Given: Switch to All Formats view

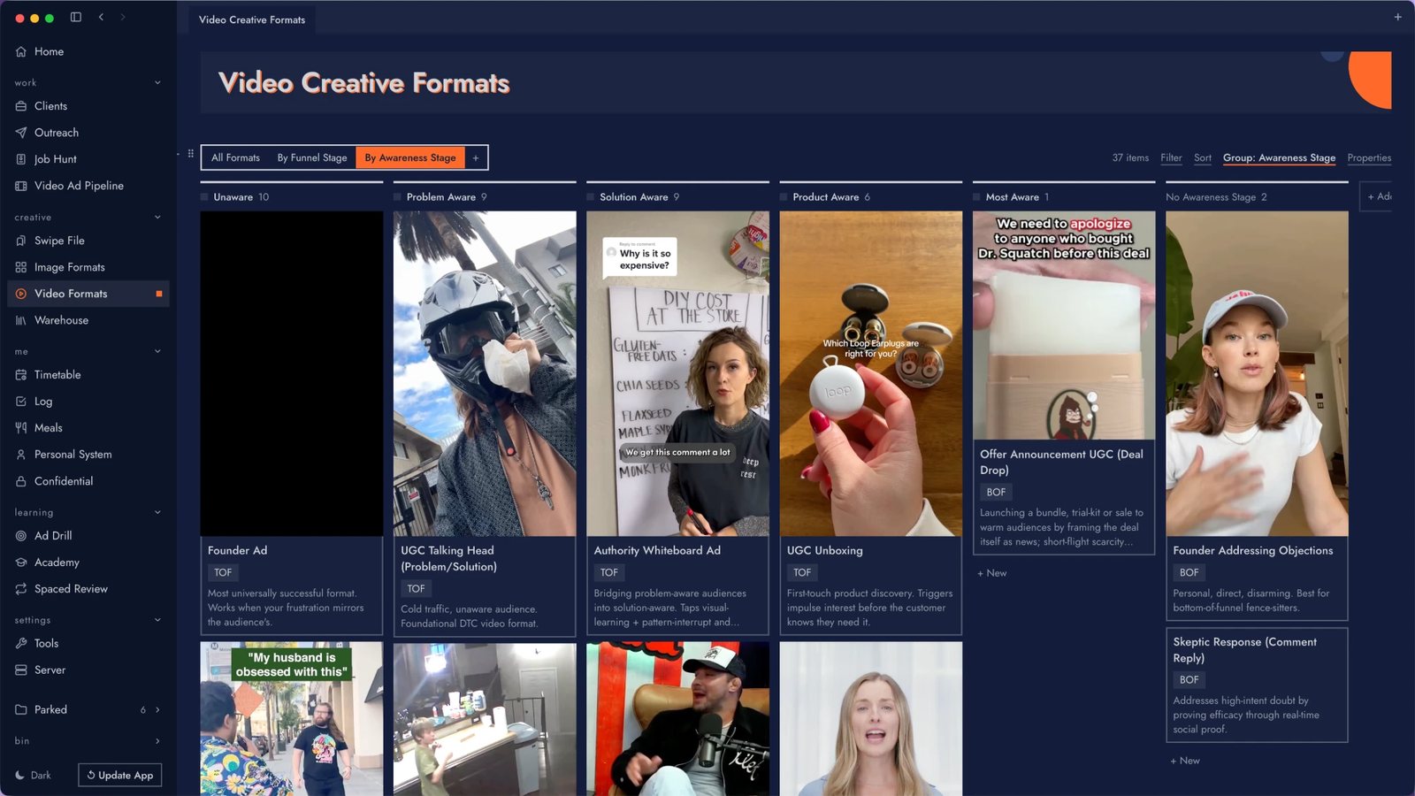Looking at the screenshot, I should 235,157.
